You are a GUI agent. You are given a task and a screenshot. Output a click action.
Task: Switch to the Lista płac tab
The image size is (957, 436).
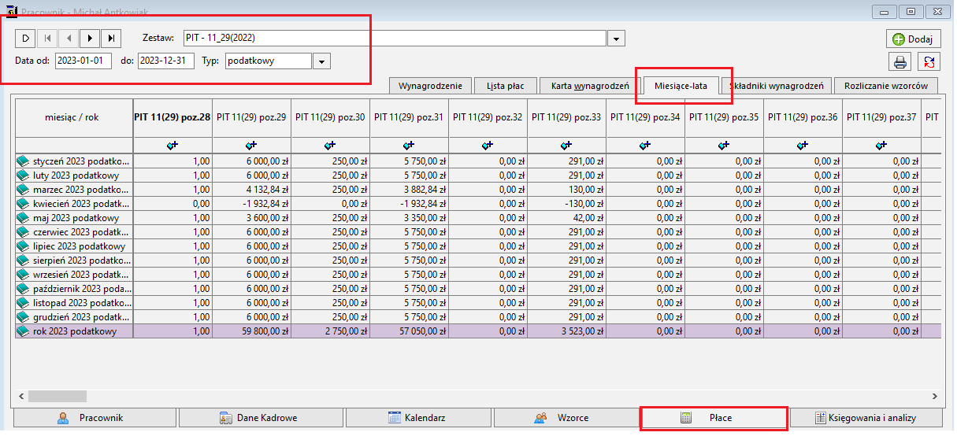(506, 86)
